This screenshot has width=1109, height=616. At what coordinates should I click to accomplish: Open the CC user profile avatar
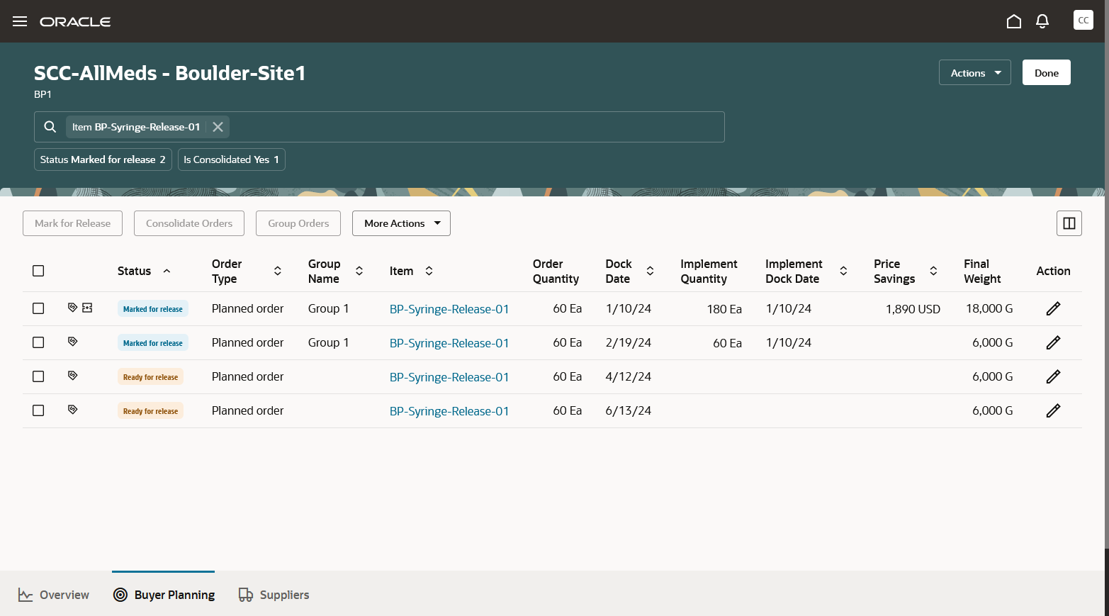click(x=1083, y=21)
